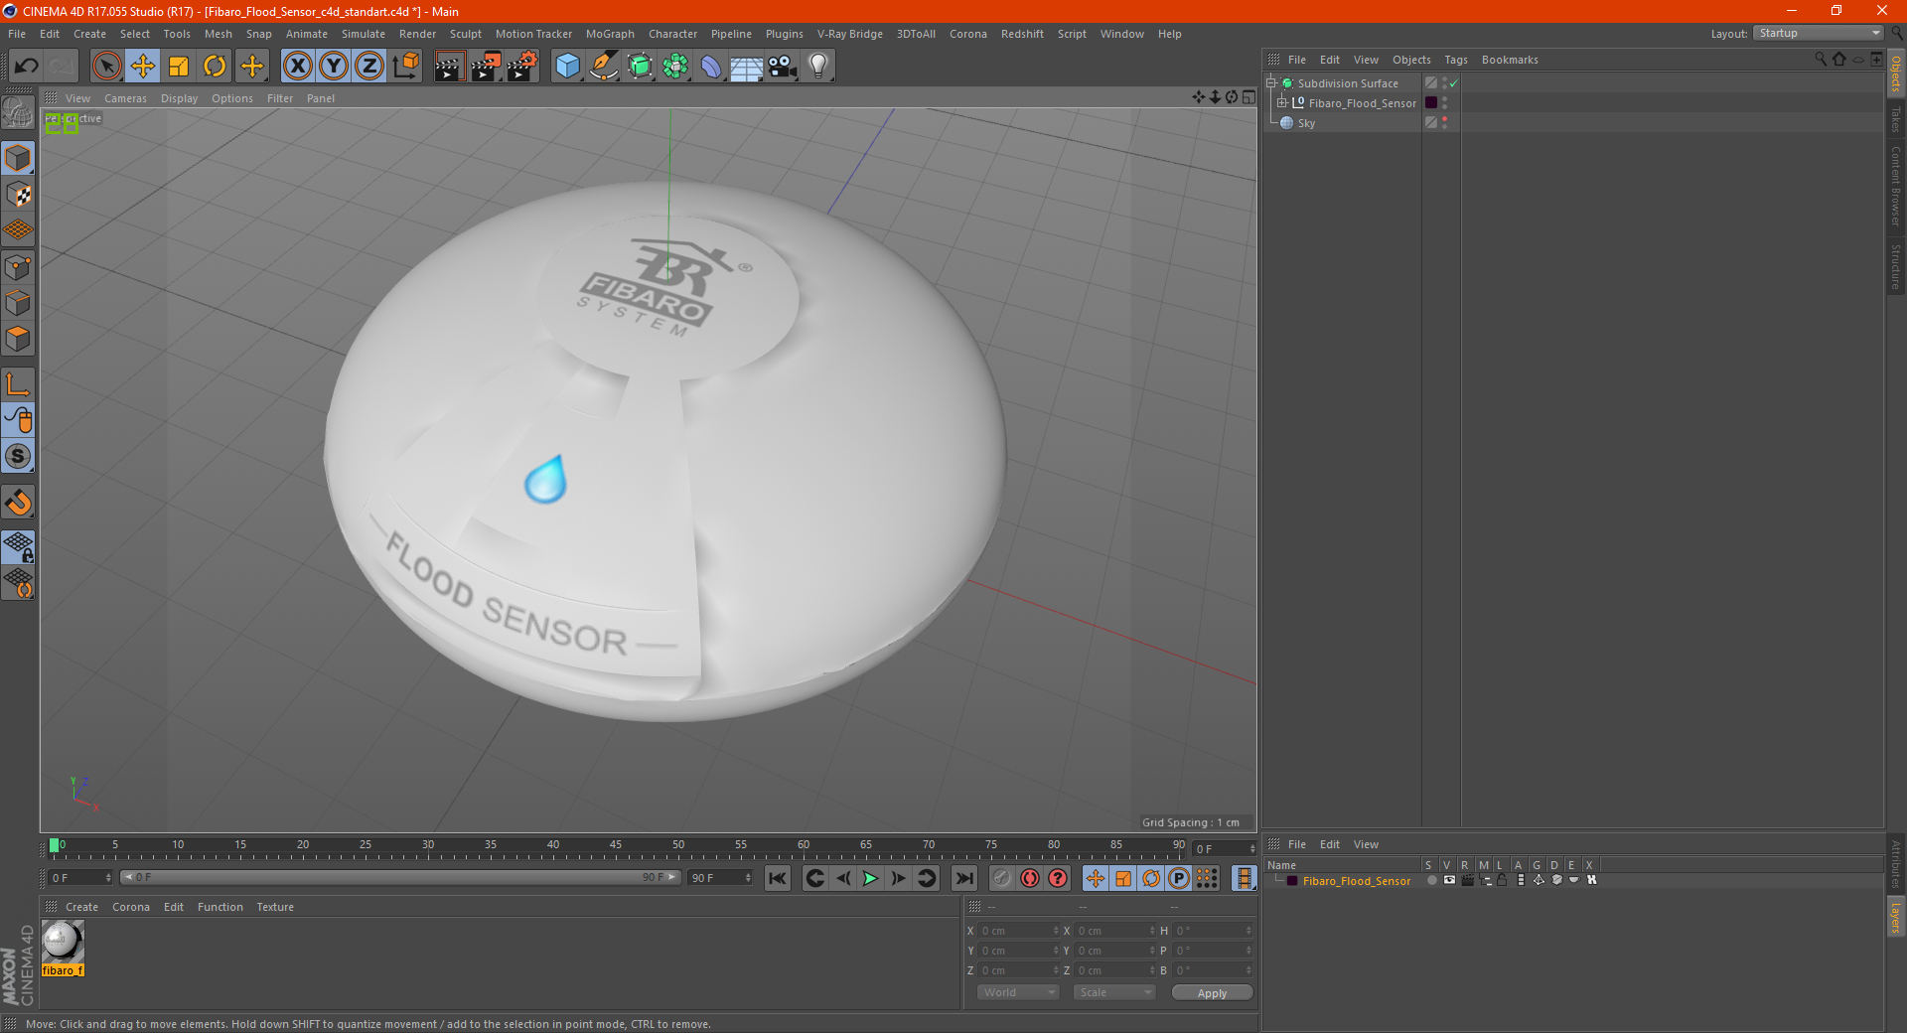
Task: Toggle Autokeying button
Action: coord(1030,878)
